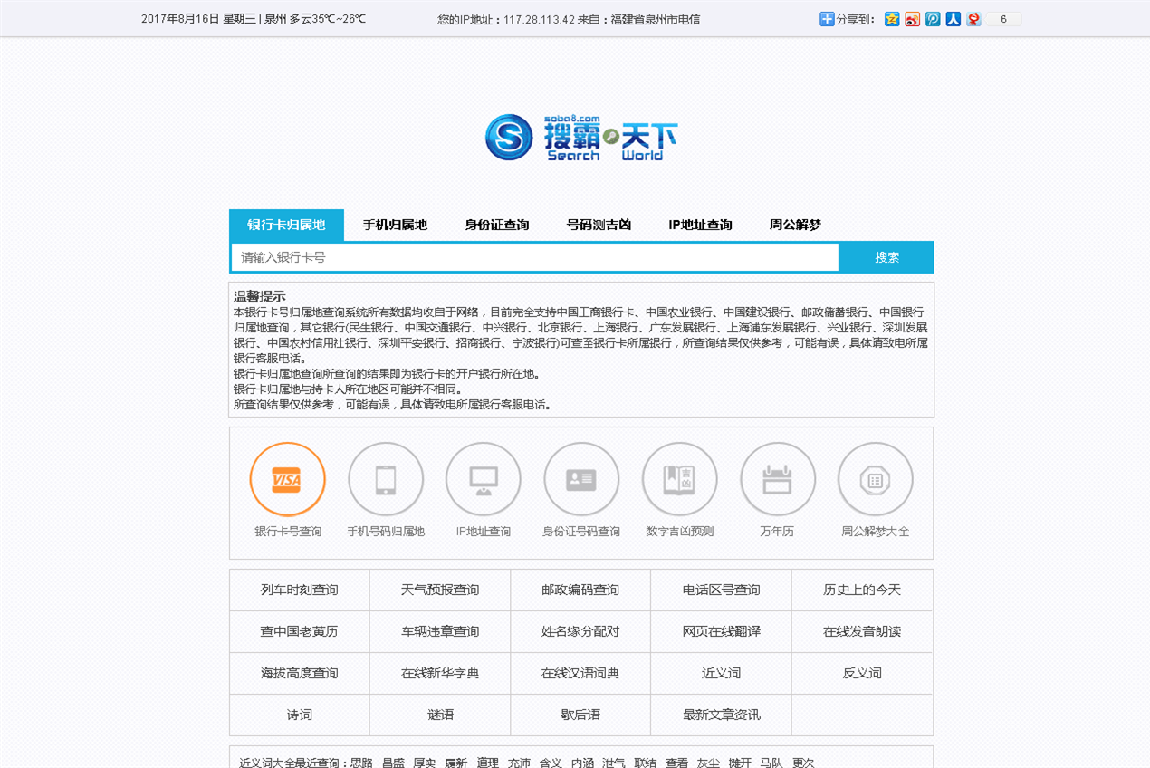This screenshot has height=768, width=1150.
Task: Open the 网页在线翻译 link
Action: 721,632
